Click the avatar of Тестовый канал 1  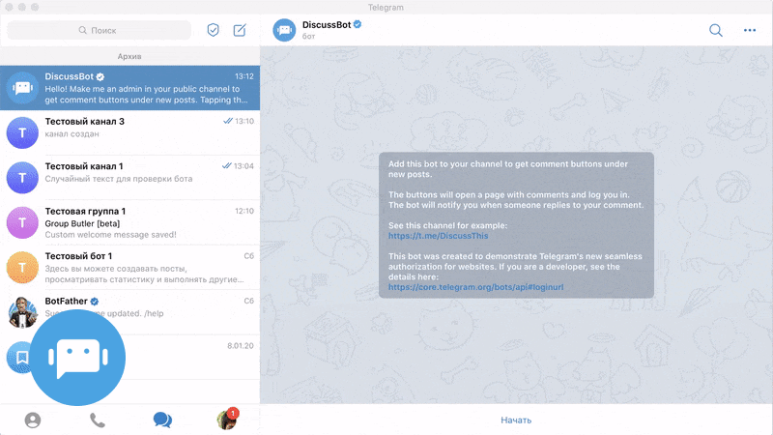coord(22,178)
